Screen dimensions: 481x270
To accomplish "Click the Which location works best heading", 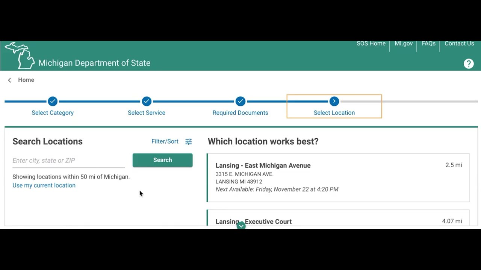I will (263, 141).
